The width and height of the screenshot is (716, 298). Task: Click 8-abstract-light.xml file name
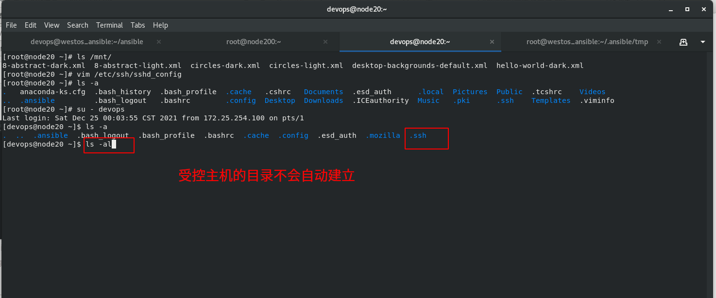tap(138, 66)
